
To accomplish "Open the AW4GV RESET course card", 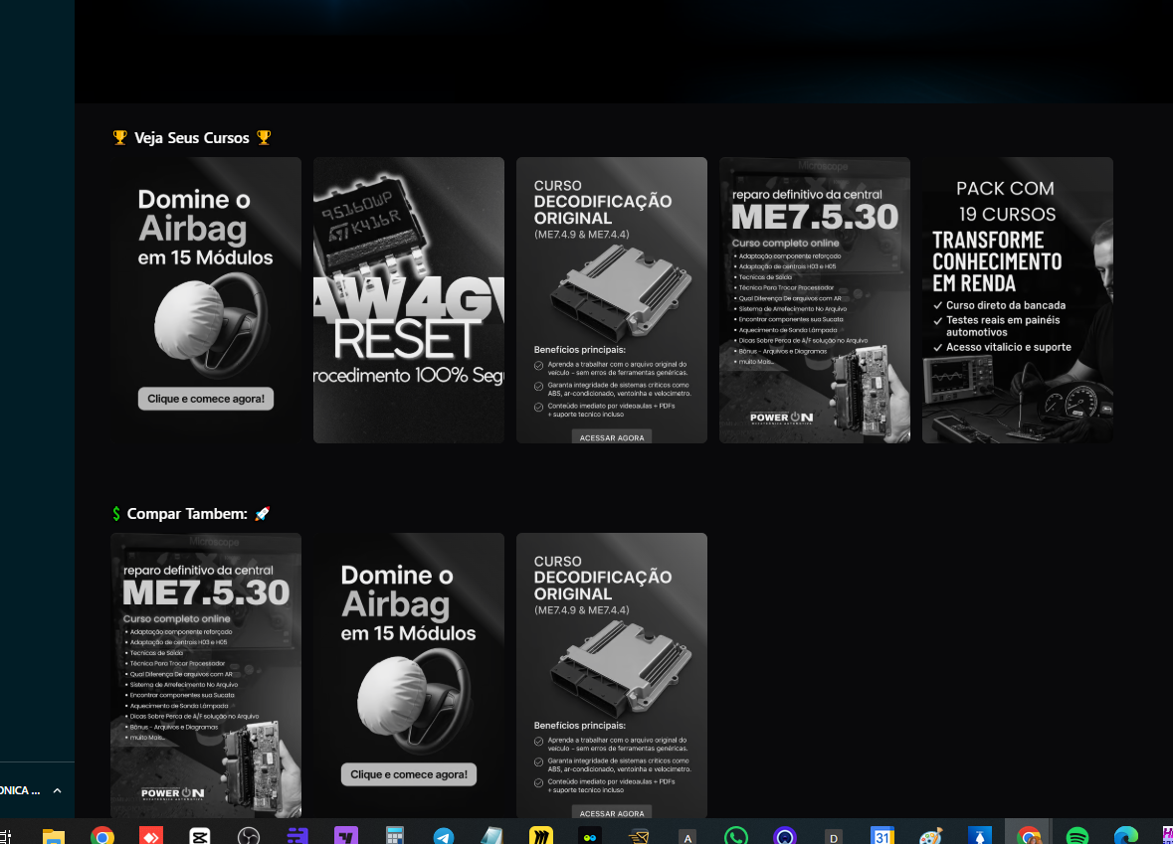I will coord(409,299).
